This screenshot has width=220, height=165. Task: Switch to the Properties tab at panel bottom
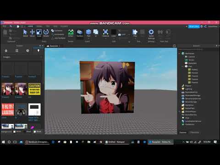195,132
